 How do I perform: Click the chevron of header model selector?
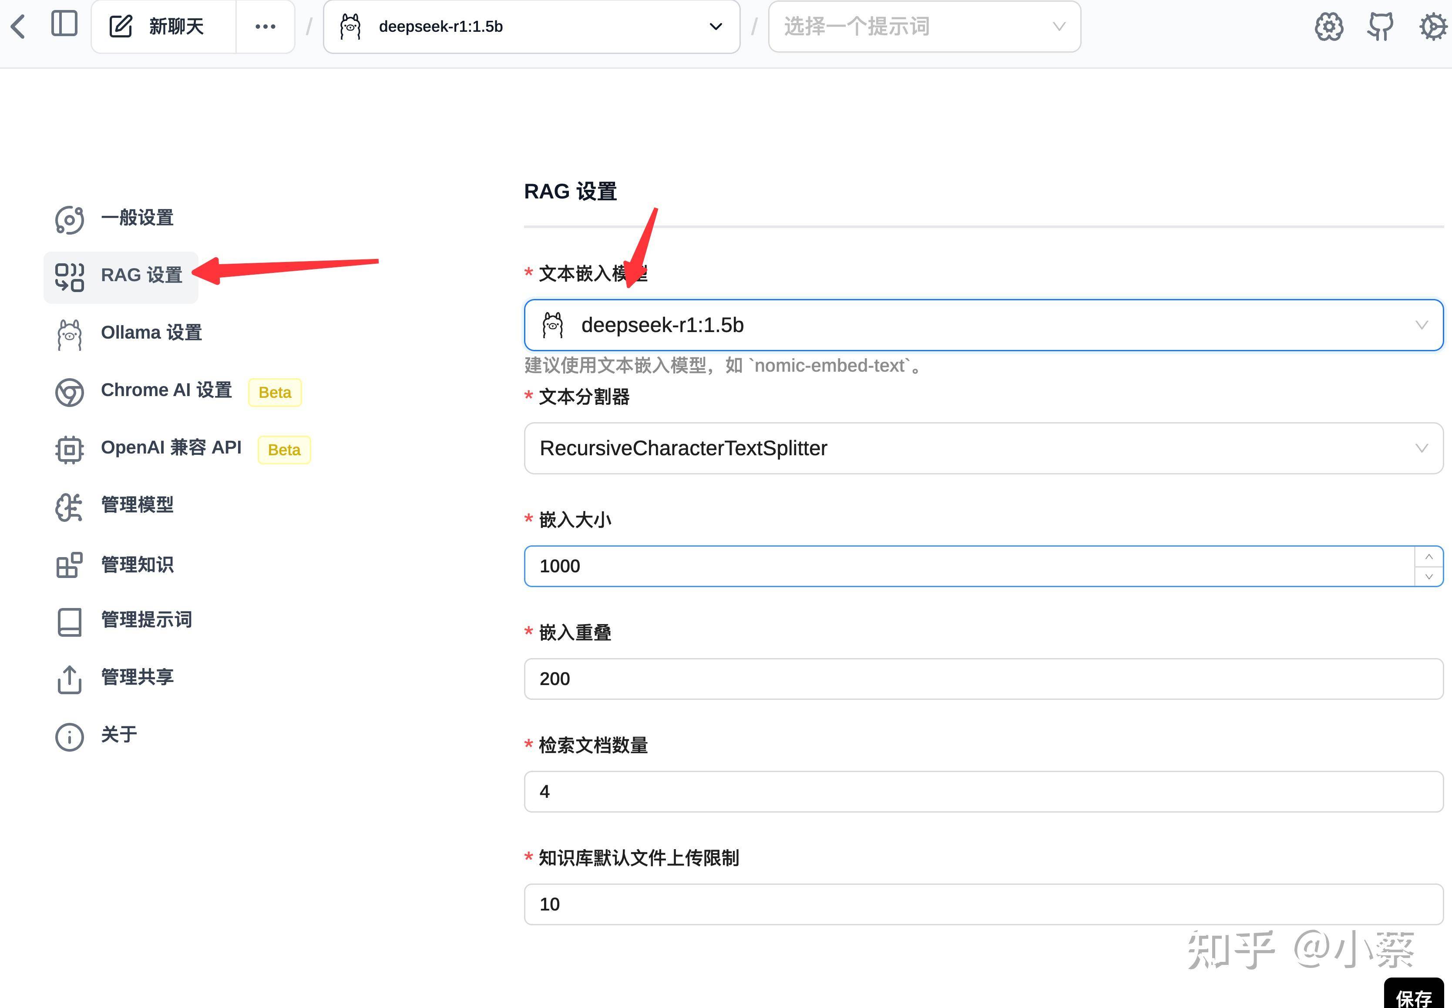click(716, 27)
